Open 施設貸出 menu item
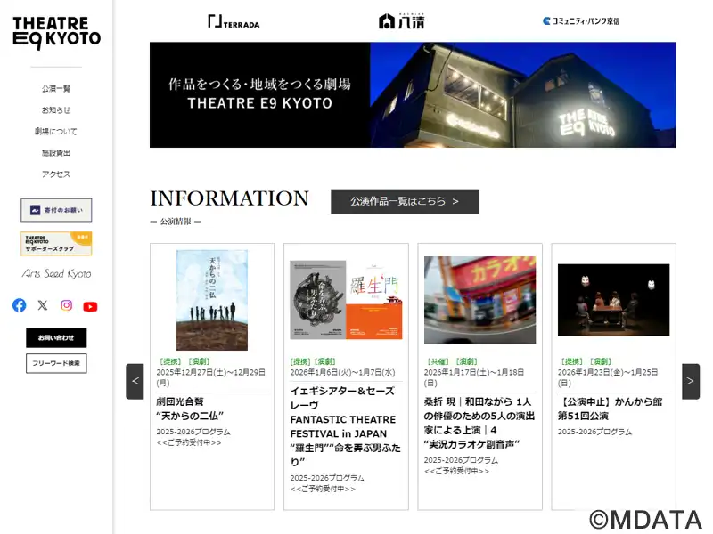 (x=56, y=152)
